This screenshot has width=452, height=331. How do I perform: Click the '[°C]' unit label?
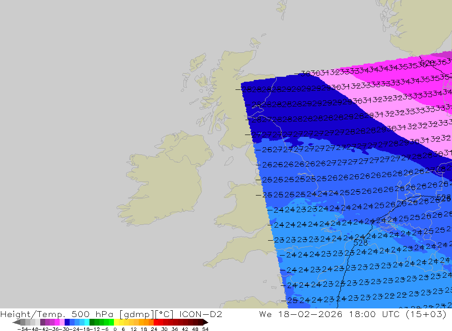point(165,314)
